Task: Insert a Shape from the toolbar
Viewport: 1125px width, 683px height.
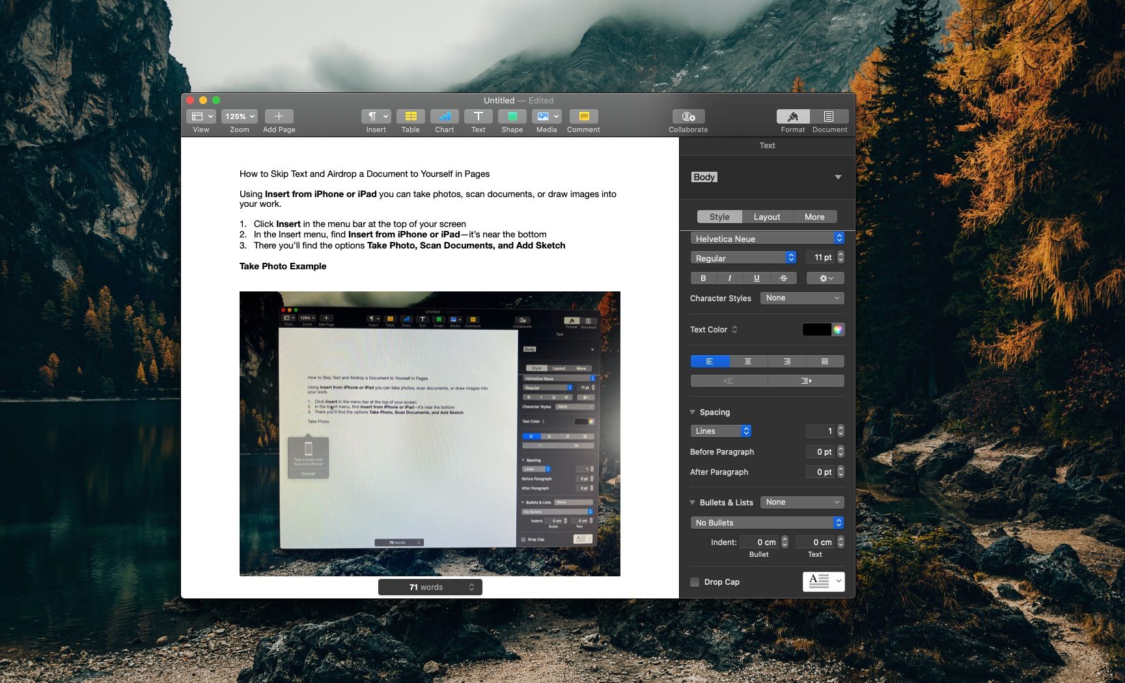Action: [x=512, y=116]
